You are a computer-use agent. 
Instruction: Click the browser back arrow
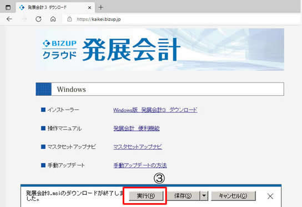[x=9, y=19]
